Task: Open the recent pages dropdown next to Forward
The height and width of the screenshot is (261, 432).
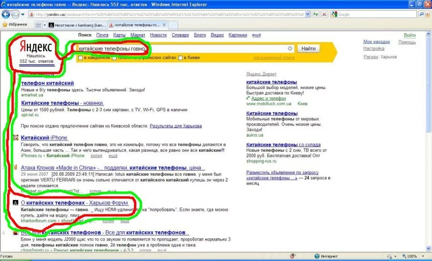Action: tap(23, 15)
